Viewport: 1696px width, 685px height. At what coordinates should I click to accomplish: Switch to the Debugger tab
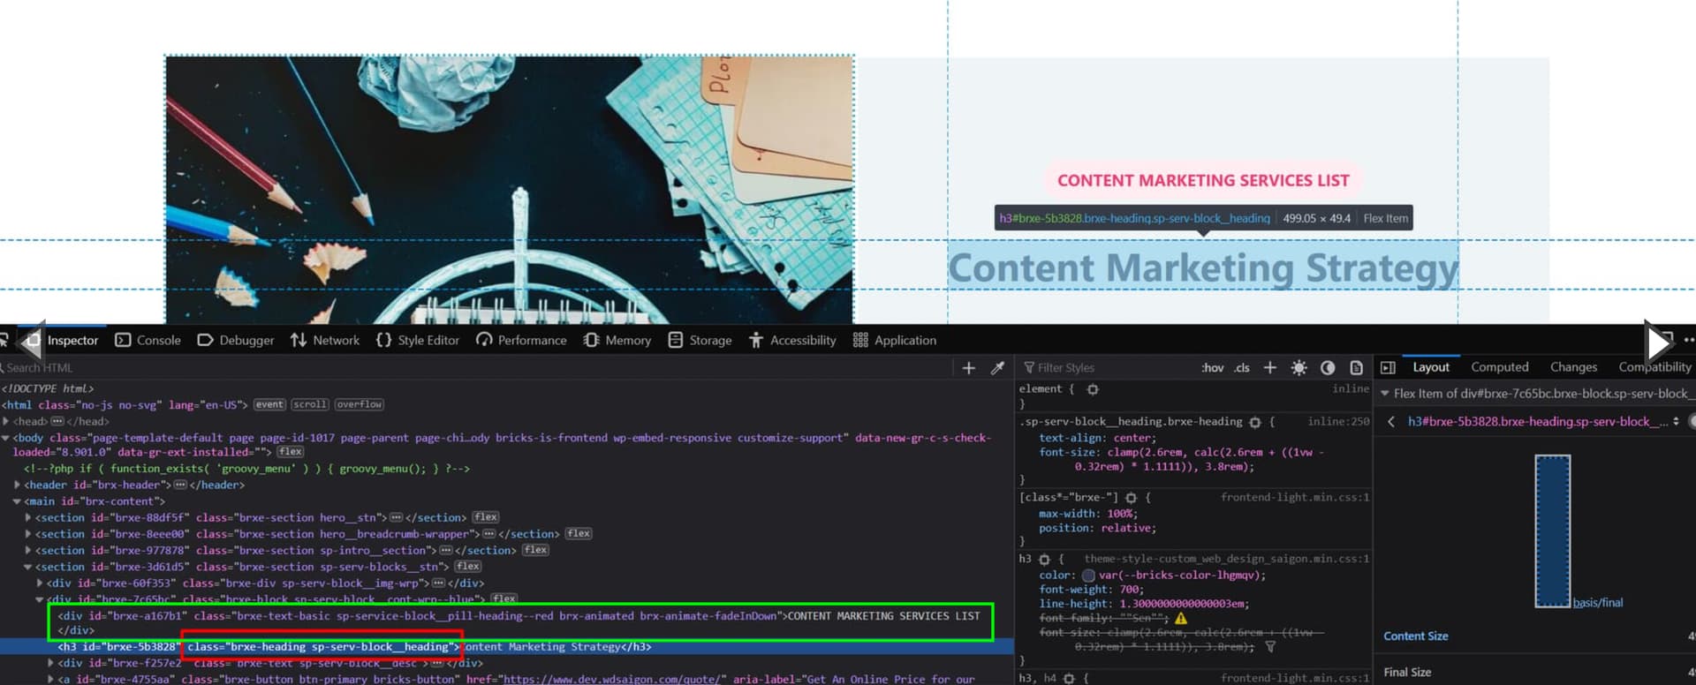235,340
